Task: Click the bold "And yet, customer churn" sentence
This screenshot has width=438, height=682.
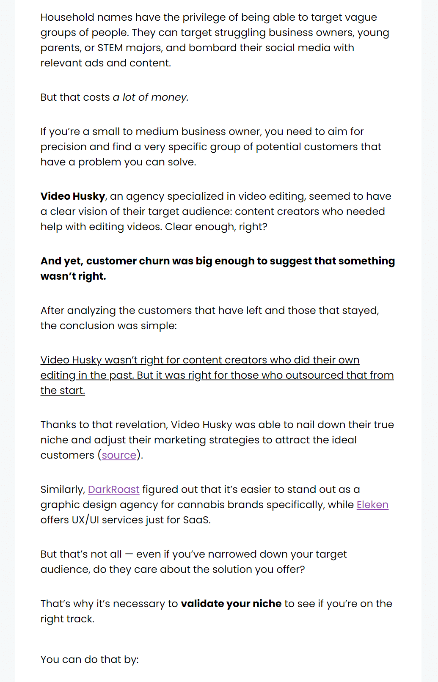Action: point(218,261)
